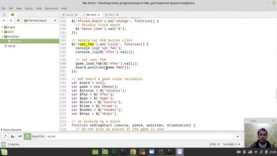277x156 pixels.
Task: Toggle match entire word search option
Action: [x=20, y=136]
